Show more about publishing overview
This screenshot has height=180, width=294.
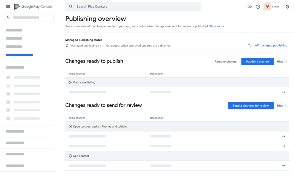point(216,26)
